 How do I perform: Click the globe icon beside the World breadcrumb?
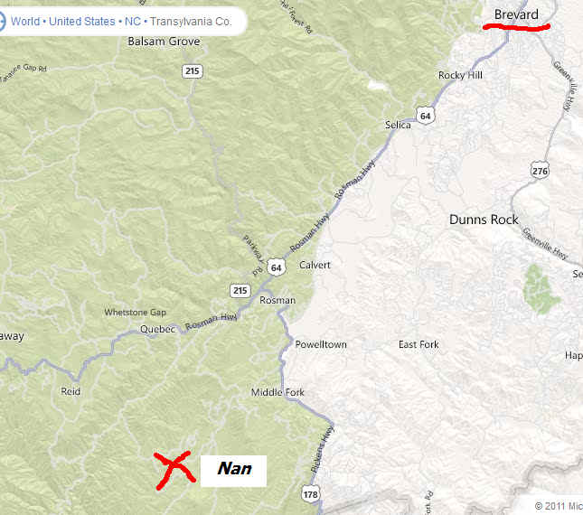coord(2,21)
